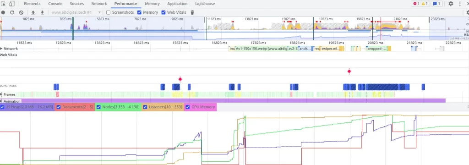Click the reload and profile page icon
469x165 pixels.
(12, 12)
